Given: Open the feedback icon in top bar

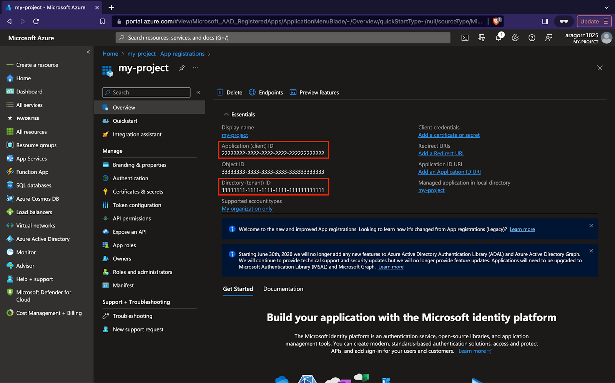Looking at the screenshot, I should pyautogui.click(x=549, y=38).
